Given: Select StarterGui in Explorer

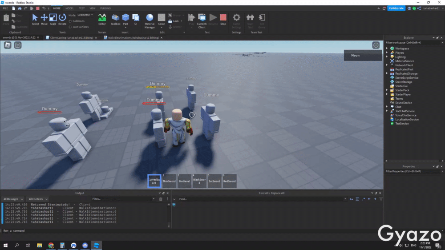Looking at the screenshot, I should (x=401, y=86).
